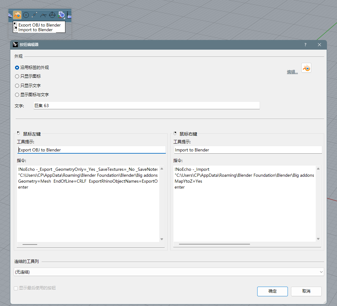Screen dimensions: 337x306
Task: Select the 只显示文字 radio option
Action: [17, 86]
